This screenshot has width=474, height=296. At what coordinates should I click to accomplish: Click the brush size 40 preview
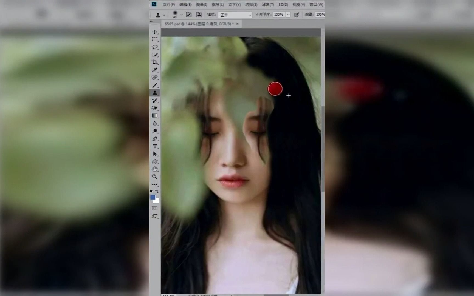175,15
